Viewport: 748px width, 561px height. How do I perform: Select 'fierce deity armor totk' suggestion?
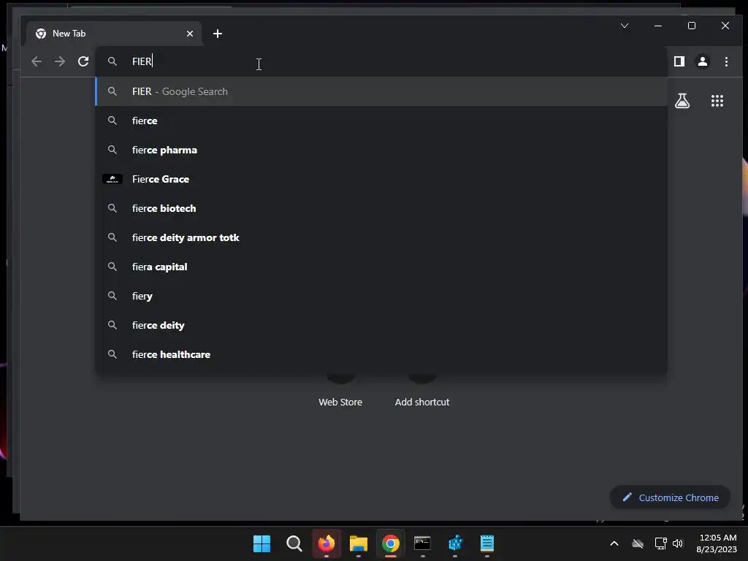coord(381,237)
